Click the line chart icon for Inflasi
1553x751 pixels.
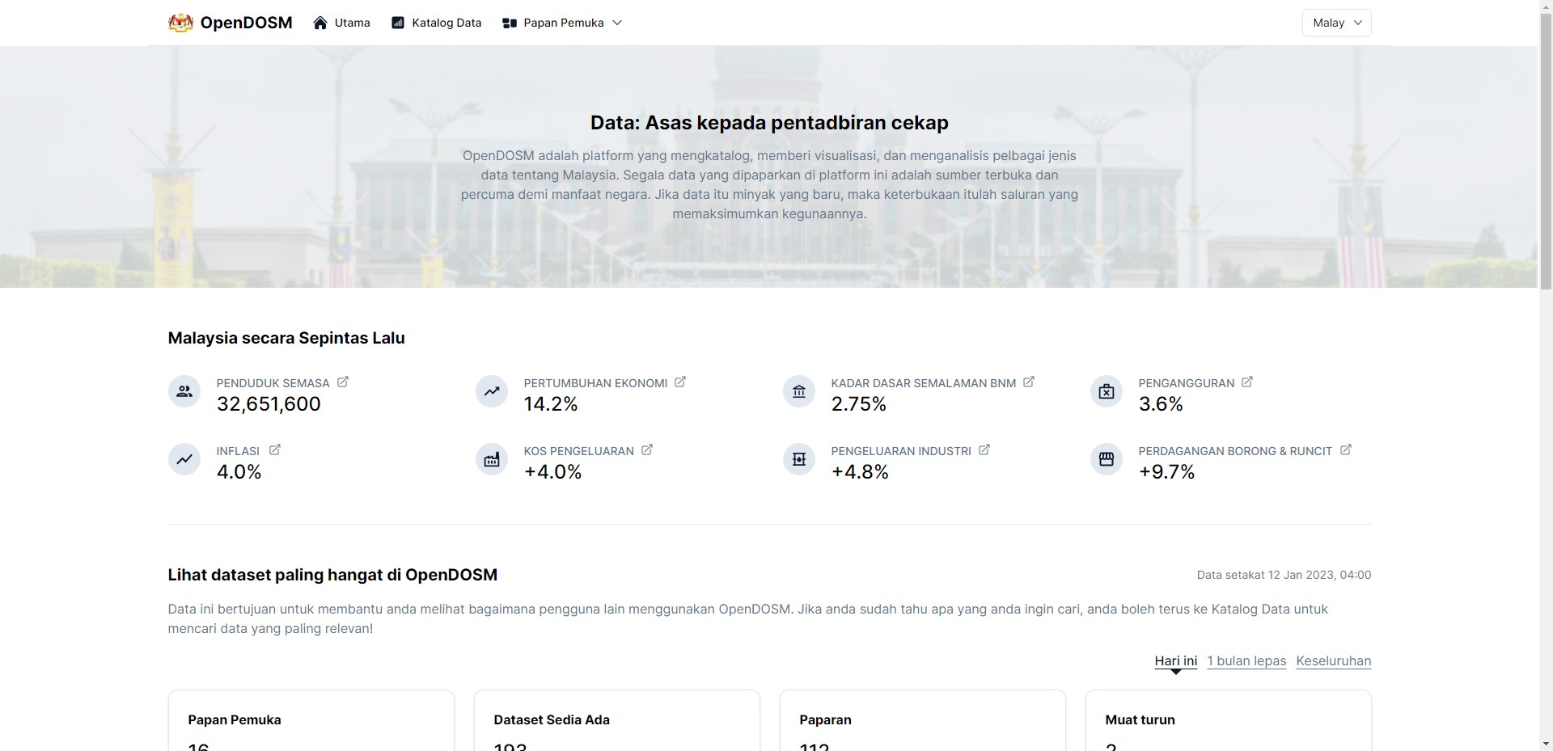[x=184, y=459]
